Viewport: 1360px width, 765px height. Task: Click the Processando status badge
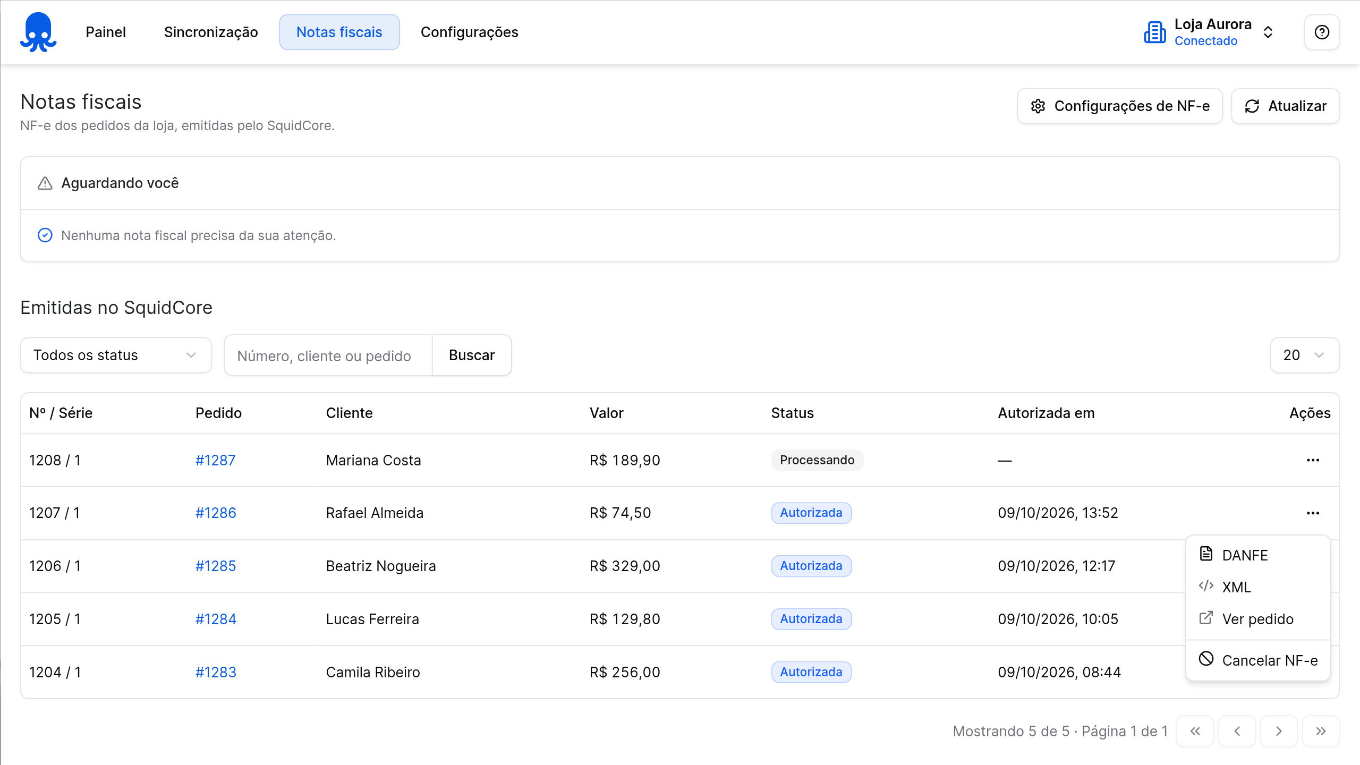[x=817, y=460]
